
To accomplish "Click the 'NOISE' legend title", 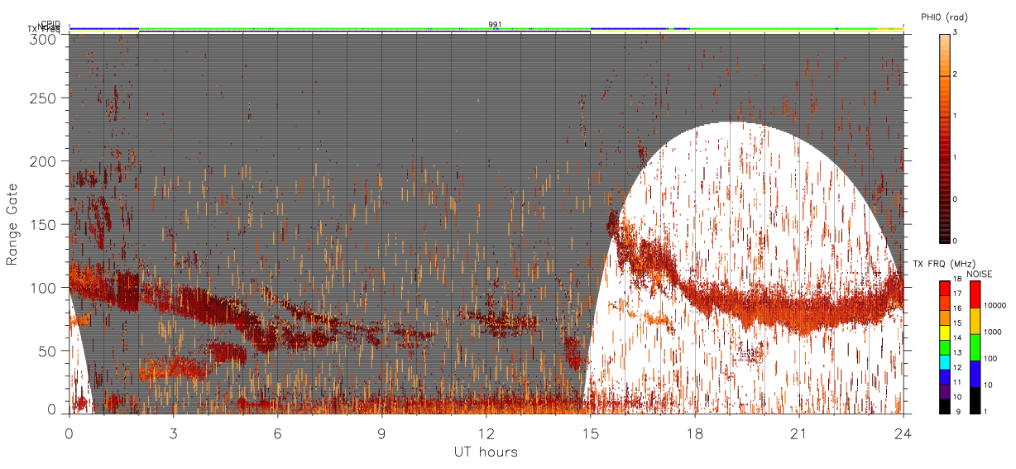I will pos(980,274).
